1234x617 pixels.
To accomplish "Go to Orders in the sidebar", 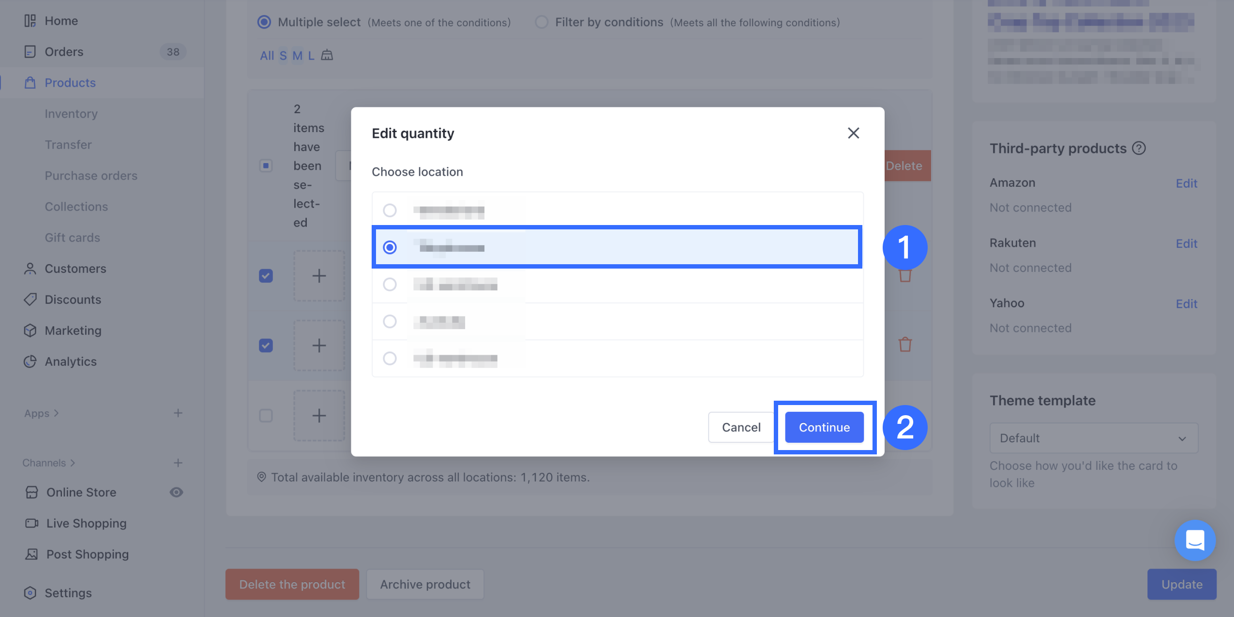I will click(64, 52).
